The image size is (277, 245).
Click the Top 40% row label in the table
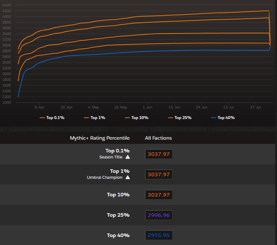pos(118,235)
